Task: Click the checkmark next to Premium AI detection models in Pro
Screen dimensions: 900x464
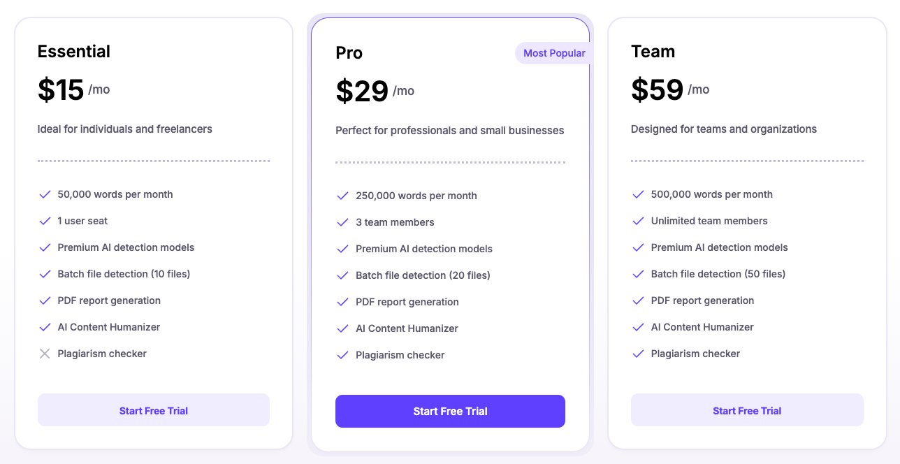Action: tap(342, 249)
